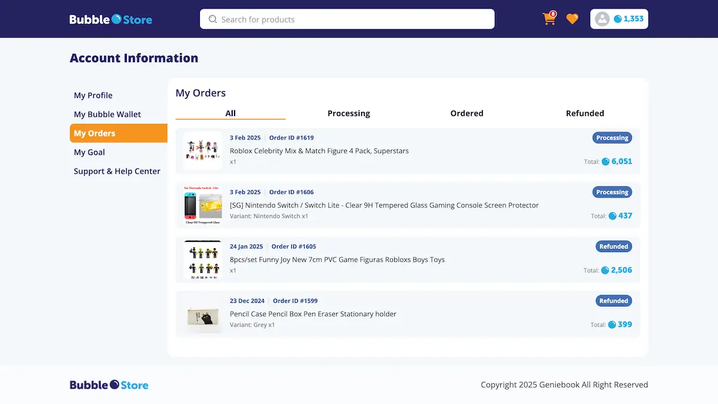The width and height of the screenshot is (718, 404).
Task: Click the Nintendo Switch screen protector thumbnail
Action: point(202,205)
